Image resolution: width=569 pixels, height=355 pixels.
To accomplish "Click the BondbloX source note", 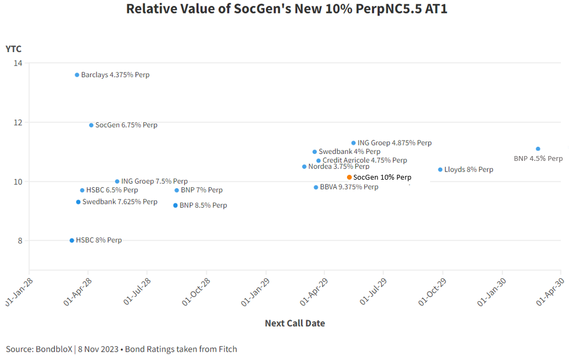I will (x=121, y=349).
